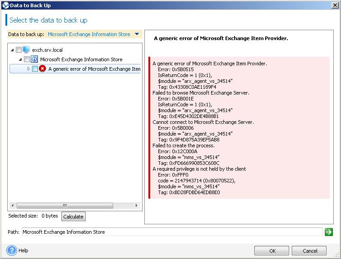The width and height of the screenshot is (341, 259).
Task: Click the '0 bytes' selected size value
Action: (50, 216)
